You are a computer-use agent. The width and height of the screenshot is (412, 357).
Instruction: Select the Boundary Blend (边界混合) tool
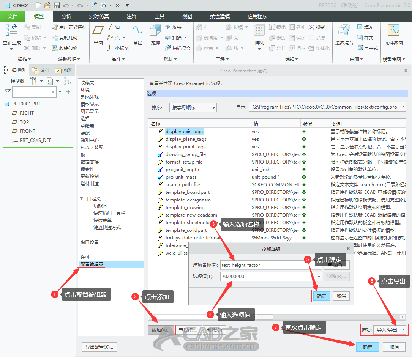tap(344, 34)
